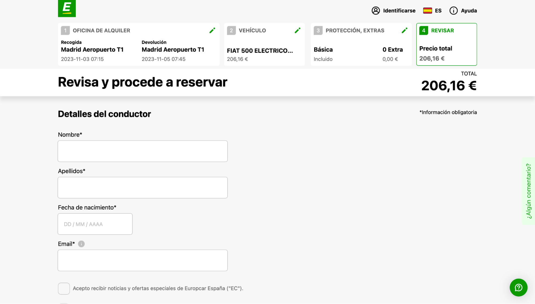Image resolution: width=535 pixels, height=304 pixels.
Task: Click the Fecha de nacimiento date field
Action: (x=95, y=224)
